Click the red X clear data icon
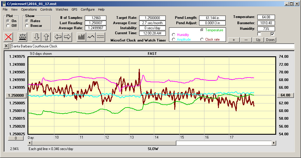 coord(9,37)
